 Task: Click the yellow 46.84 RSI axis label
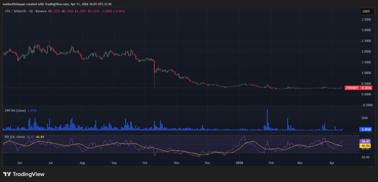click(x=366, y=146)
